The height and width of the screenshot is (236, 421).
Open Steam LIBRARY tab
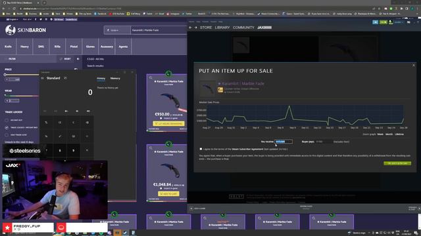click(x=222, y=28)
